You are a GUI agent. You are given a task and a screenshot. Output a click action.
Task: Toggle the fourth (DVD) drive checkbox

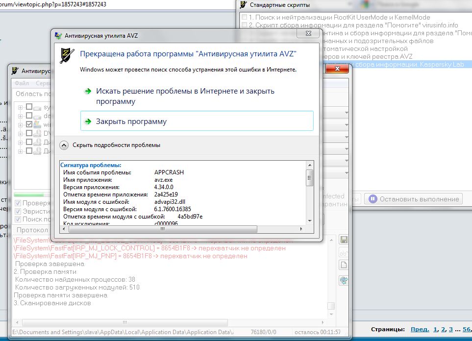29,133
